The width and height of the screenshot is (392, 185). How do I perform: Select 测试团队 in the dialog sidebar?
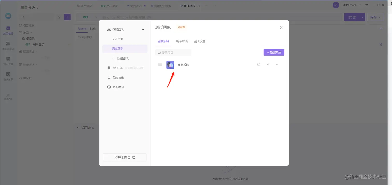point(125,49)
